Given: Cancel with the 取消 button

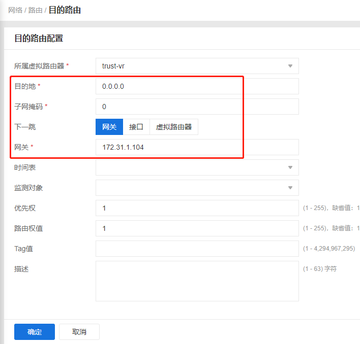Looking at the screenshot, I should (79, 332).
